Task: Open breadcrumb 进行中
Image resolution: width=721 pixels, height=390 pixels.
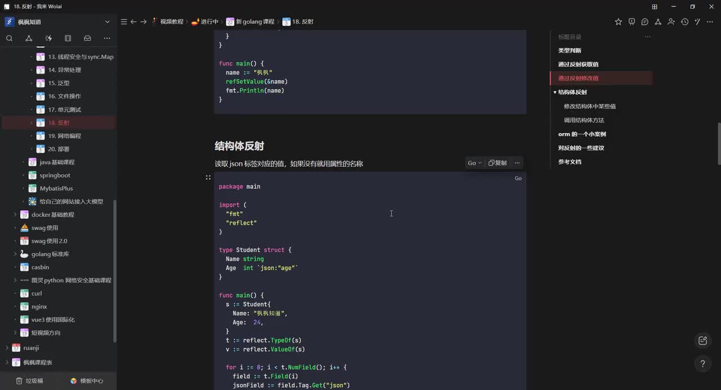Action: coord(204,21)
